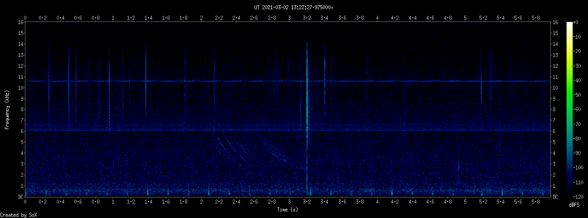Click the "4·8" tick on the top time axis
The image size is (588, 218).
(x=448, y=18)
